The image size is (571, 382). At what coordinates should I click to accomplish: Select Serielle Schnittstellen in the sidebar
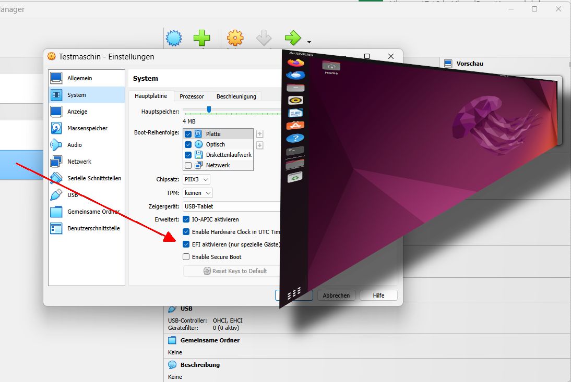pos(96,178)
